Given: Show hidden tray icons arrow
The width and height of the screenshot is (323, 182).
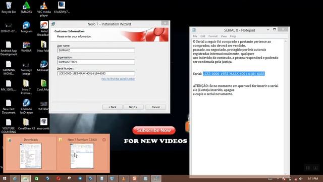Looking at the screenshot, I should tap(278, 178).
